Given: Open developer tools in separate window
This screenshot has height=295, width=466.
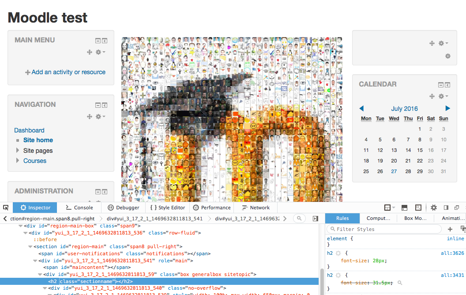Looking at the screenshot, I should click(457, 208).
